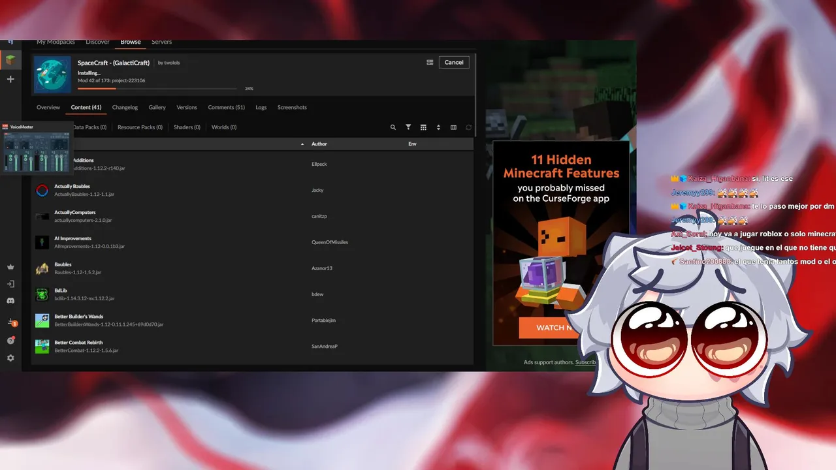Click author canitzp
The image size is (836, 470).
point(319,216)
